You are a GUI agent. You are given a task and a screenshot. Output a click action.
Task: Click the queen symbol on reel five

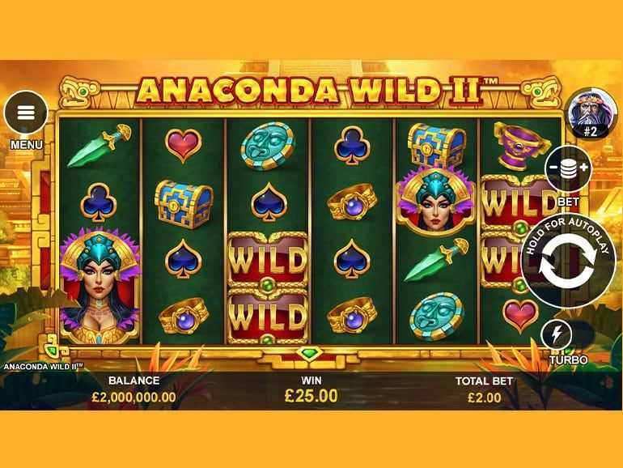(436, 202)
